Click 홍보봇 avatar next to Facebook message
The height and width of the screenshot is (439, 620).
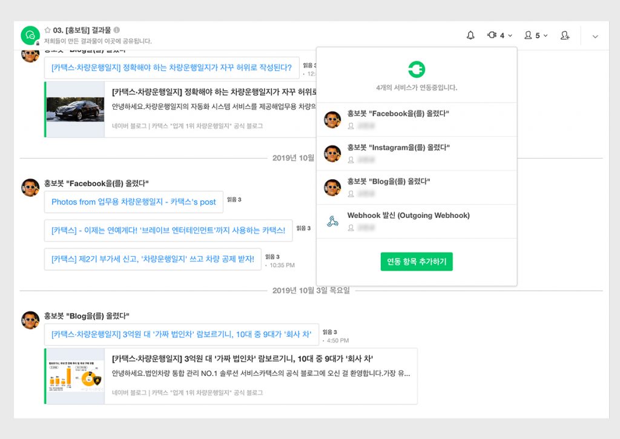point(30,188)
